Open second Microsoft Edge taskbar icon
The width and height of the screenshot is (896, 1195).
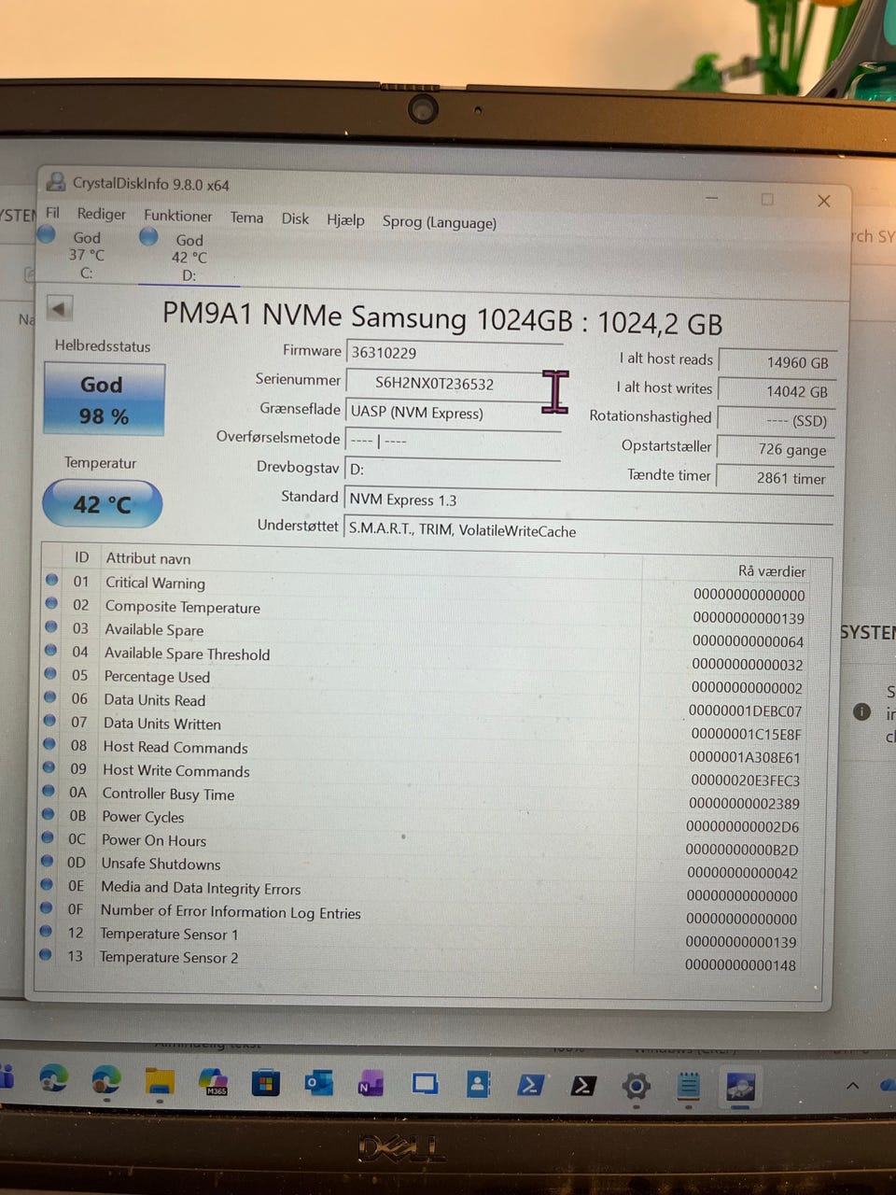[105, 1079]
